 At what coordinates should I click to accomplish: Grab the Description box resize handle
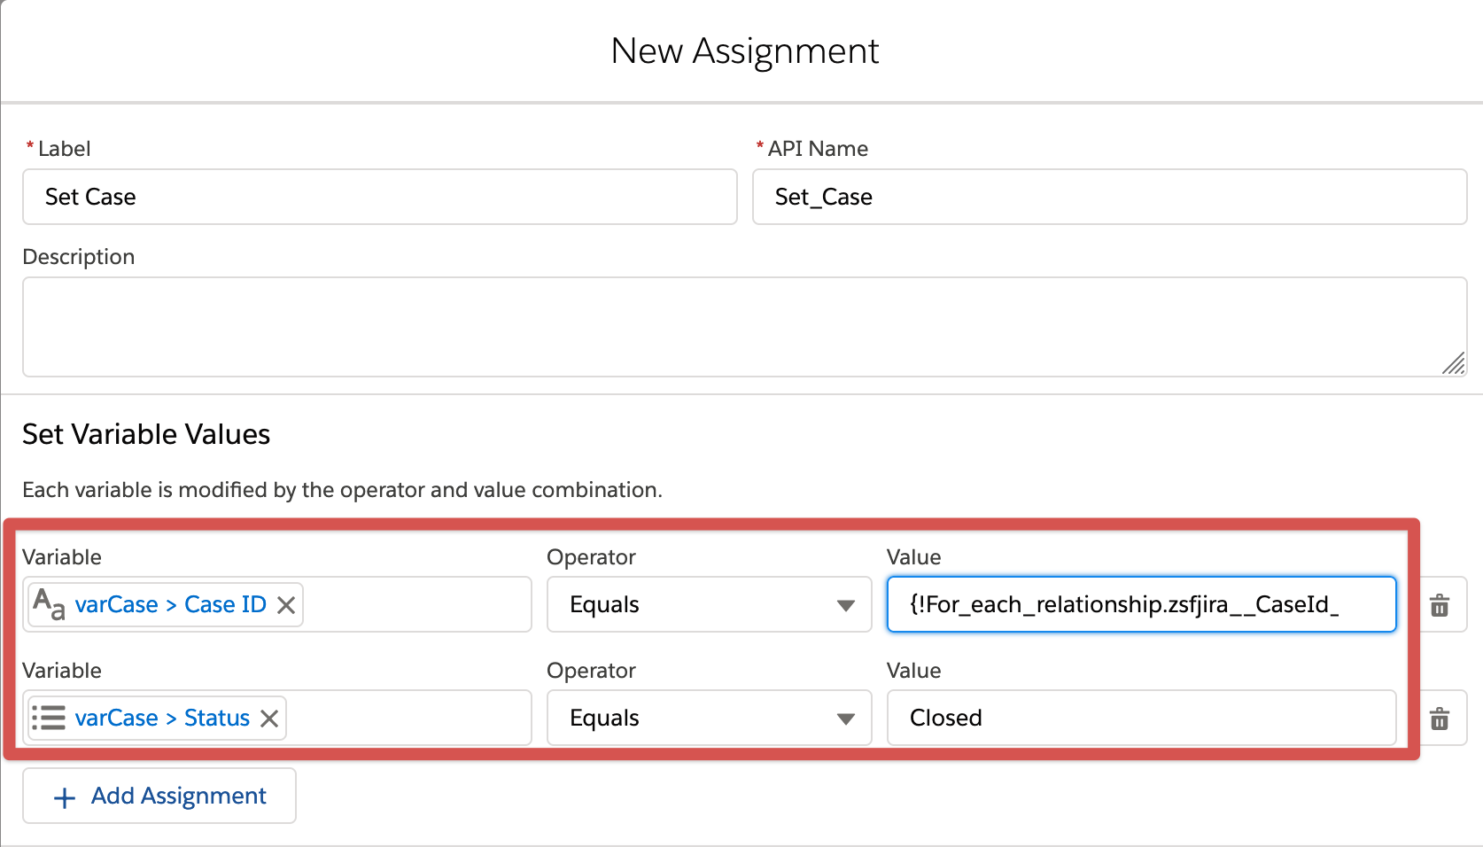(1453, 363)
